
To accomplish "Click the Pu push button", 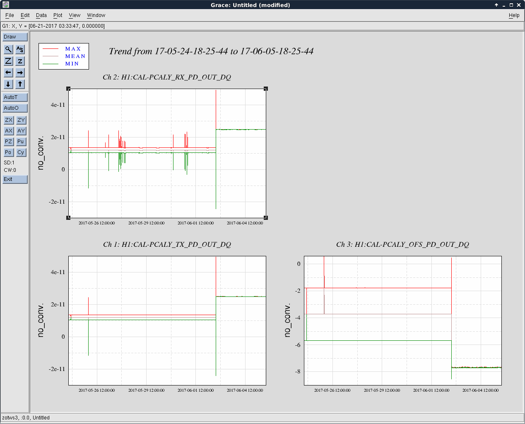I will pyautogui.click(x=21, y=142).
